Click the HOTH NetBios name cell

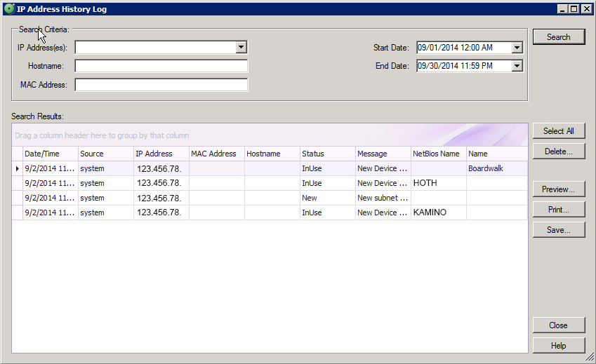pyautogui.click(x=439, y=183)
